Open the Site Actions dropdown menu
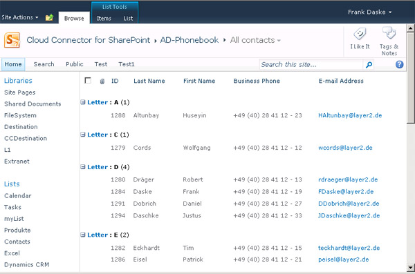This screenshot has width=415, height=274. (20, 17)
